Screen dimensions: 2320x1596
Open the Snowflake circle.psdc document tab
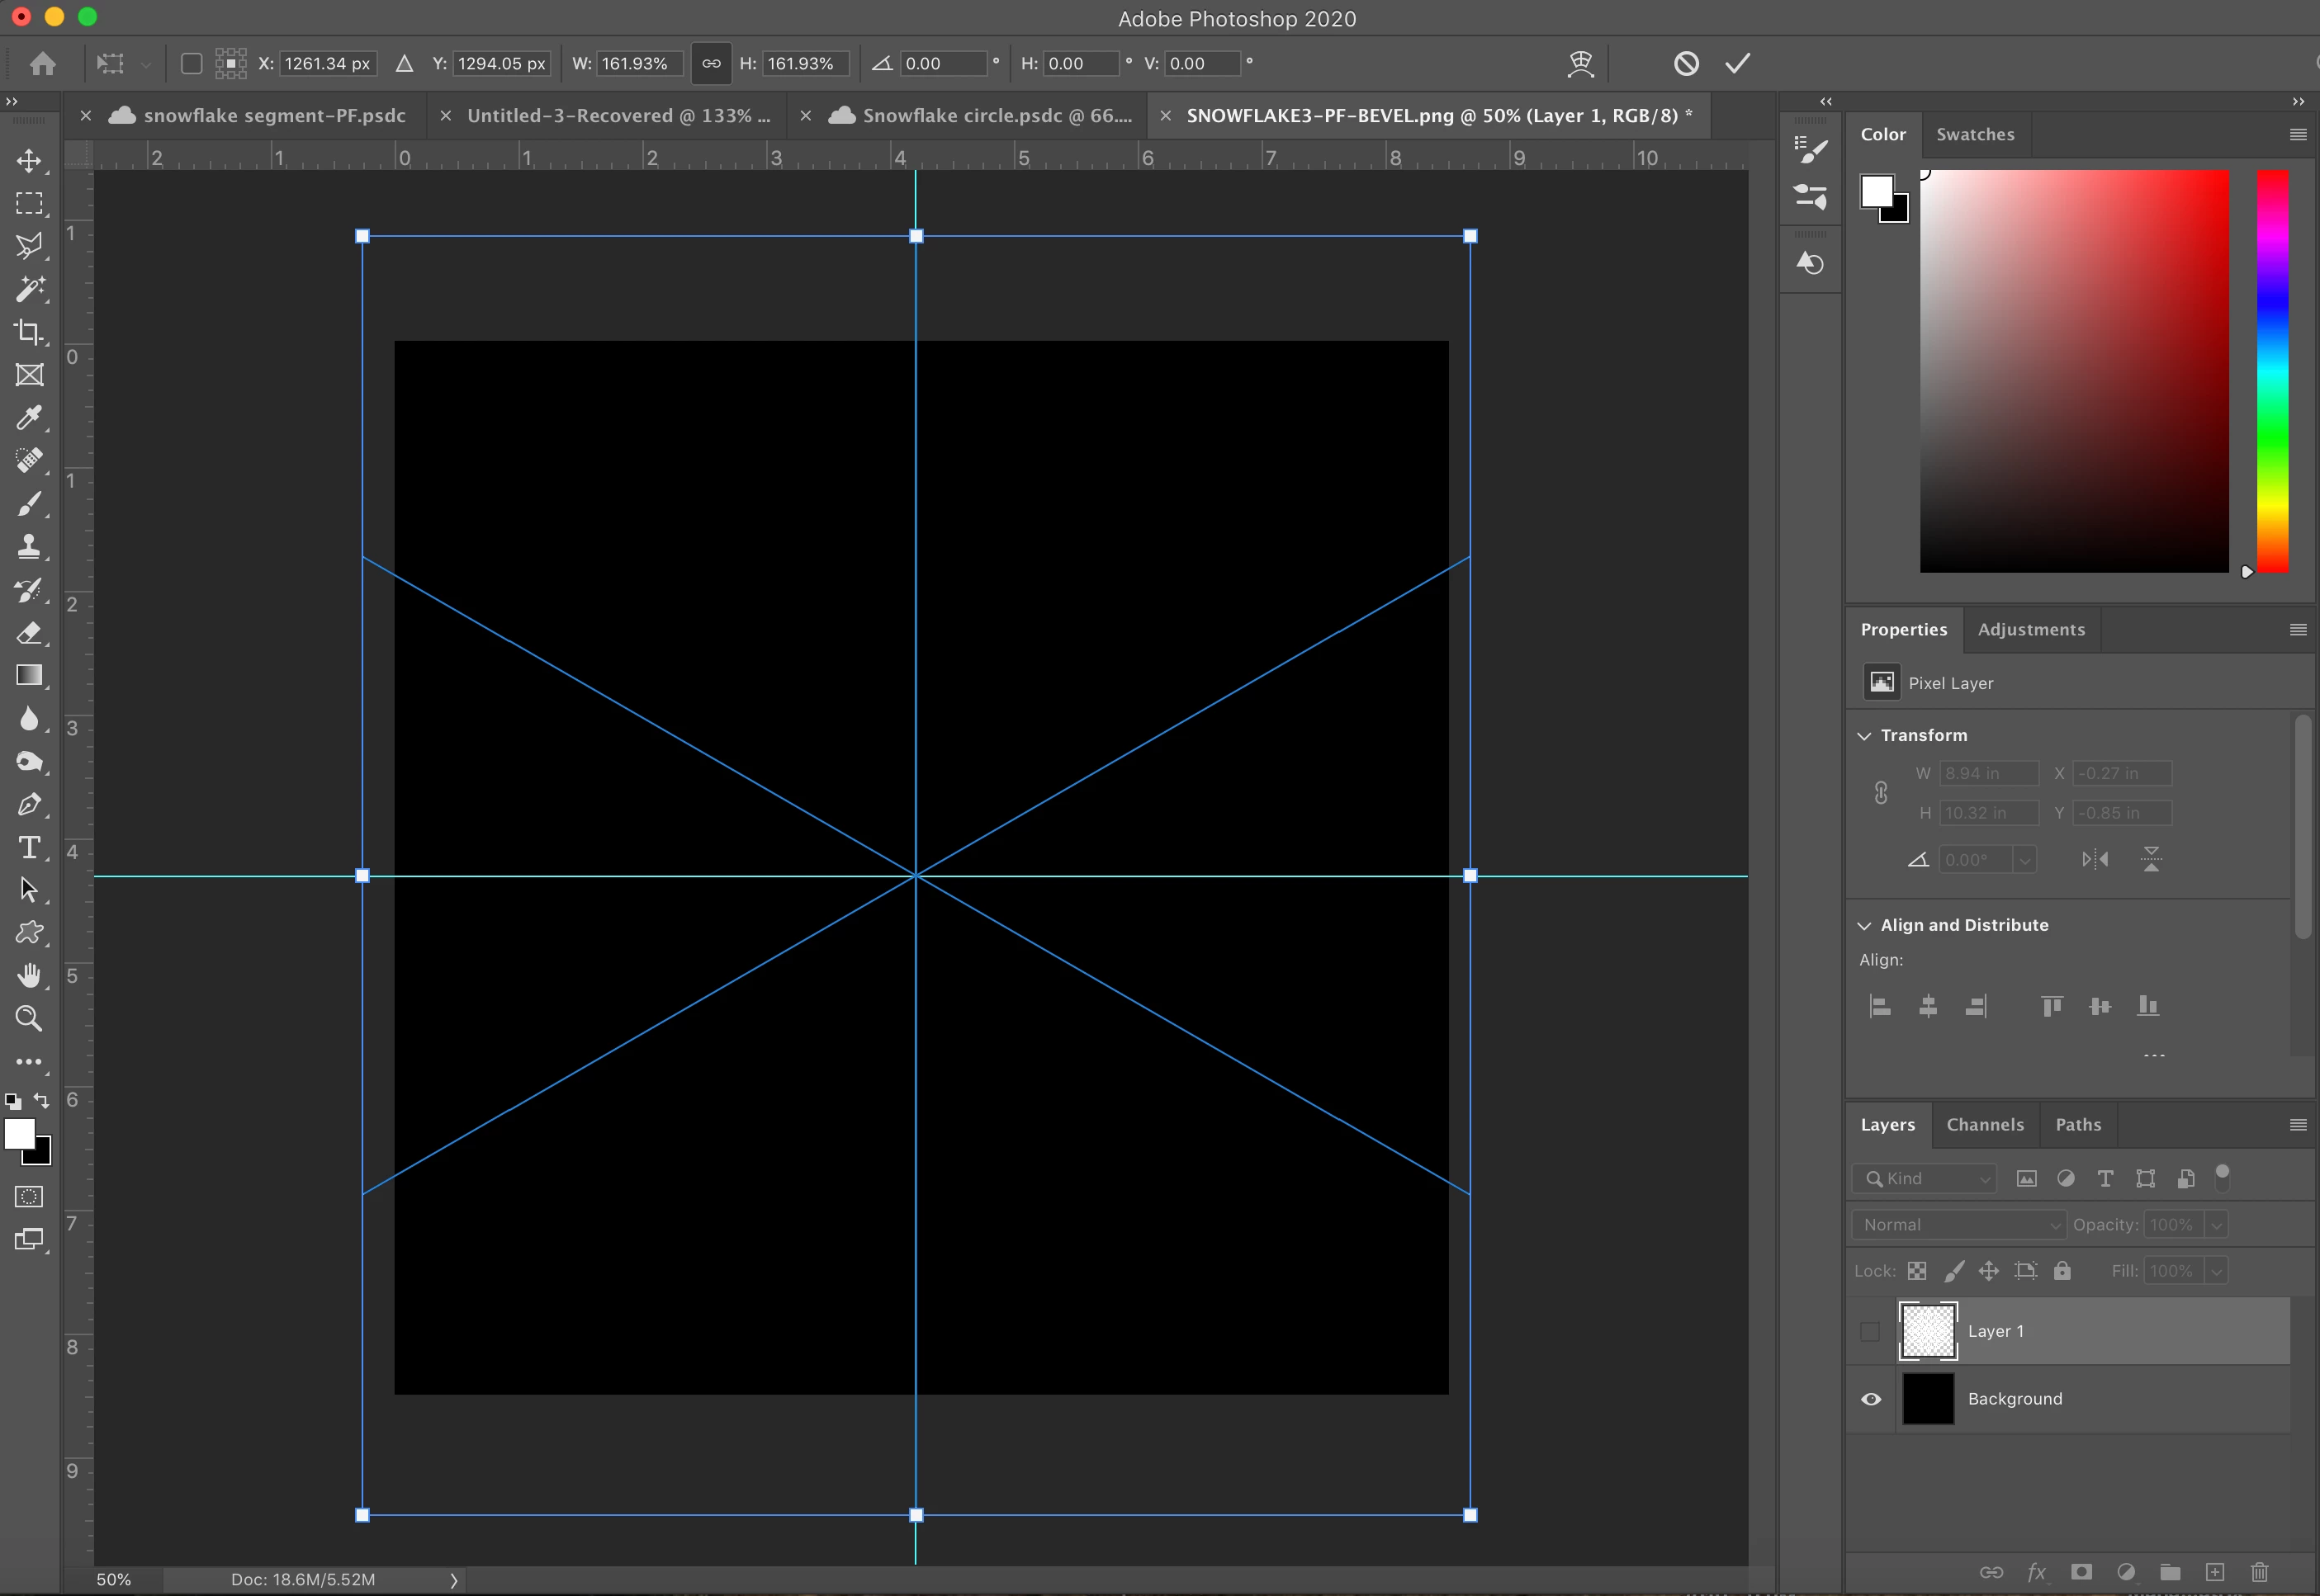pos(996,116)
